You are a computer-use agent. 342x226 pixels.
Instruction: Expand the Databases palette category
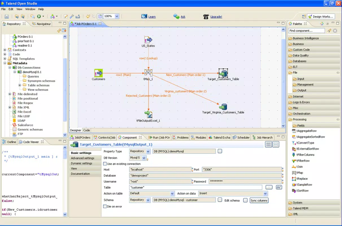[x=314, y=61]
